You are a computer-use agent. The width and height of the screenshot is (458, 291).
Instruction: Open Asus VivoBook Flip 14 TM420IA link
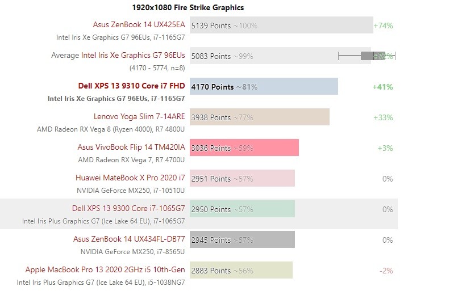(x=131, y=147)
